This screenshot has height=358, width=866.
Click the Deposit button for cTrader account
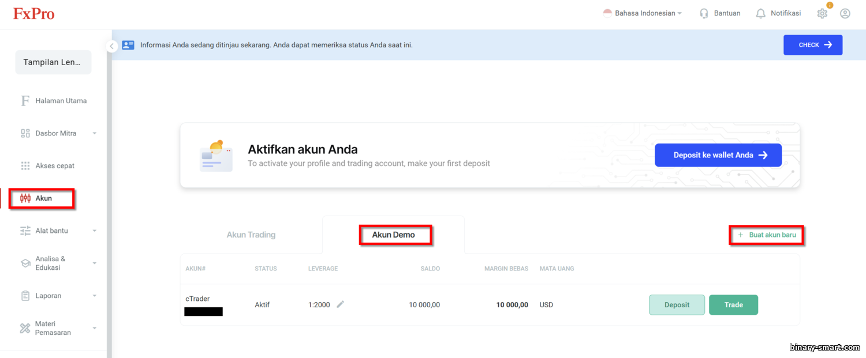click(x=677, y=305)
